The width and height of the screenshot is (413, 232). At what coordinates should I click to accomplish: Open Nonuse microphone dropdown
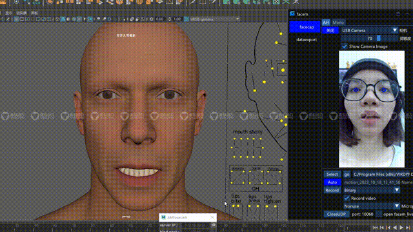[x=372, y=206]
